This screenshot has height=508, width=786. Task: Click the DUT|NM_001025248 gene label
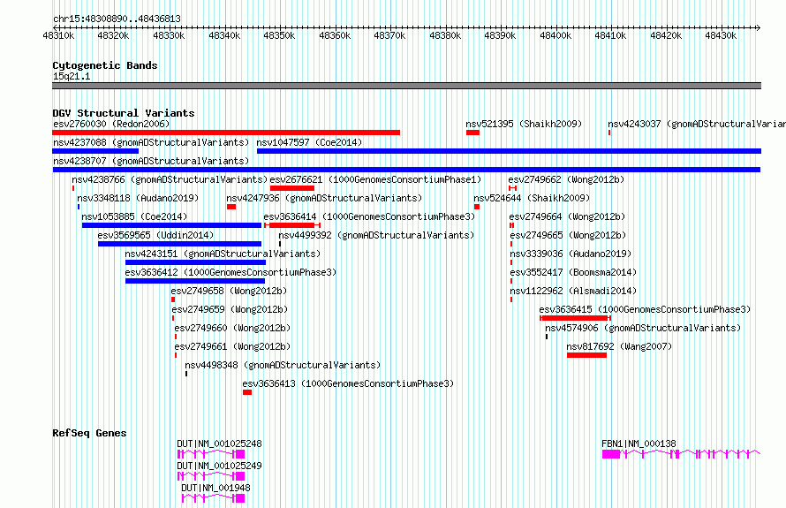219,444
